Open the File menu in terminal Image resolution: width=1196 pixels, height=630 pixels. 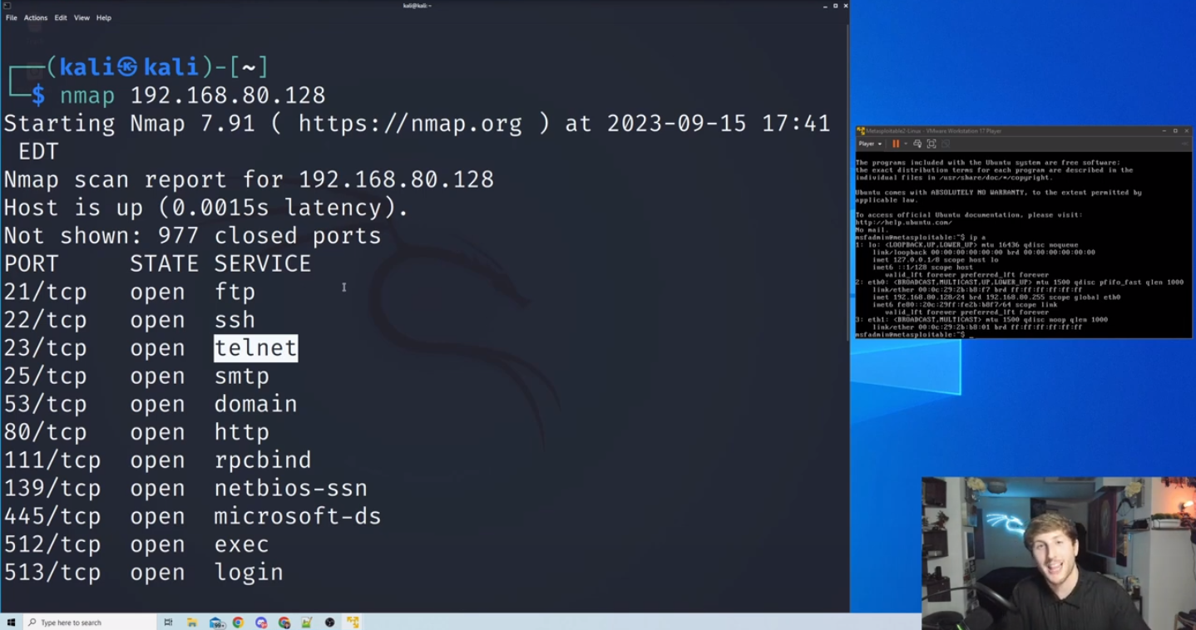[12, 17]
